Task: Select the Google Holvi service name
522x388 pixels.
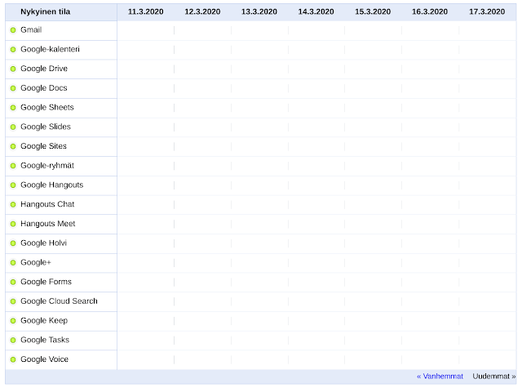Action: click(43, 243)
